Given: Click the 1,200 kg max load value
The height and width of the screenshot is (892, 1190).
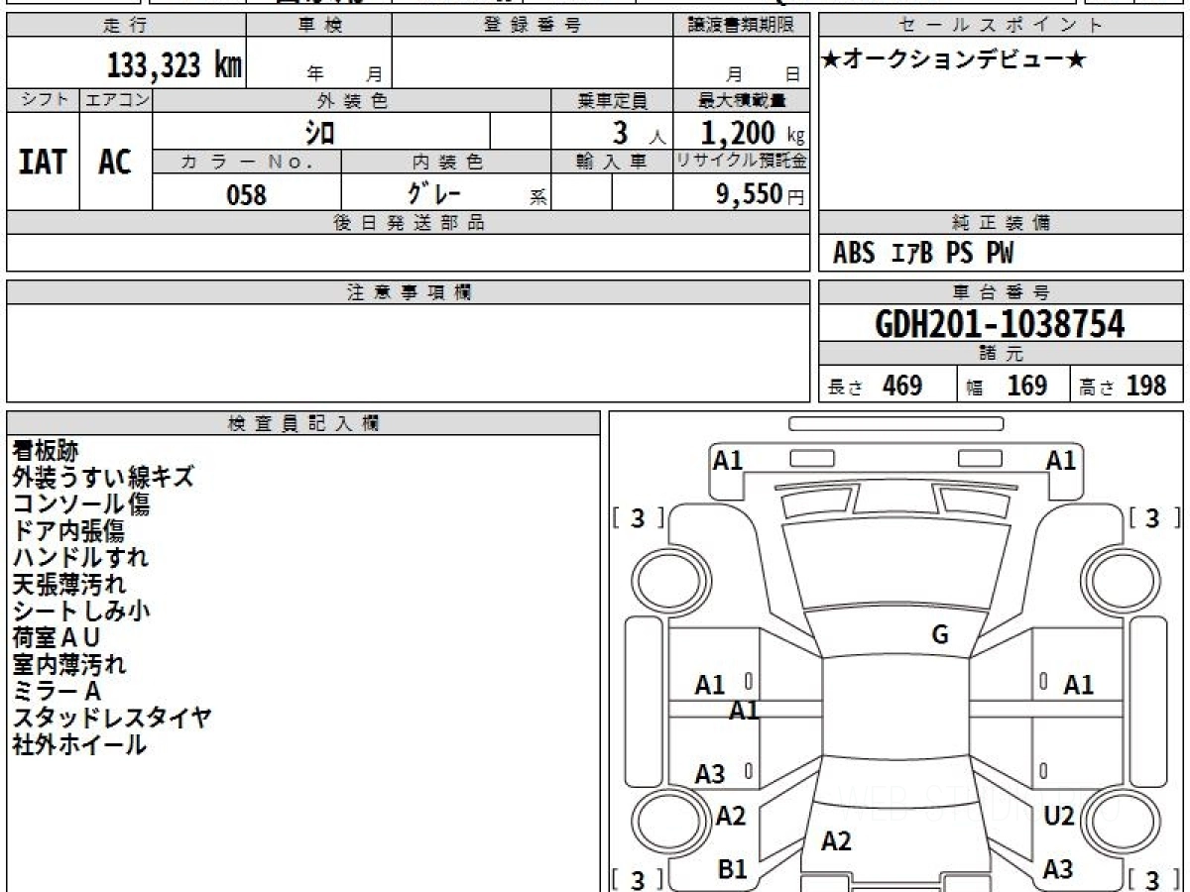Looking at the screenshot, I should (752, 132).
